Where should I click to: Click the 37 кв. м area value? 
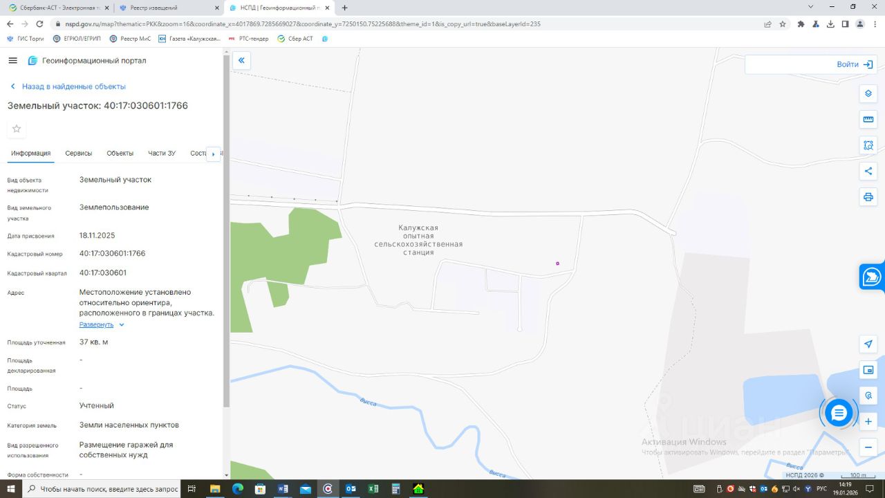tap(94, 342)
